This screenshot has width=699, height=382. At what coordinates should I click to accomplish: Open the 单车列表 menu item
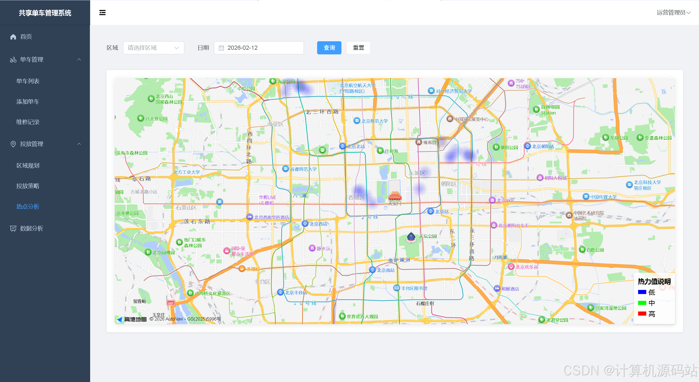(x=28, y=81)
